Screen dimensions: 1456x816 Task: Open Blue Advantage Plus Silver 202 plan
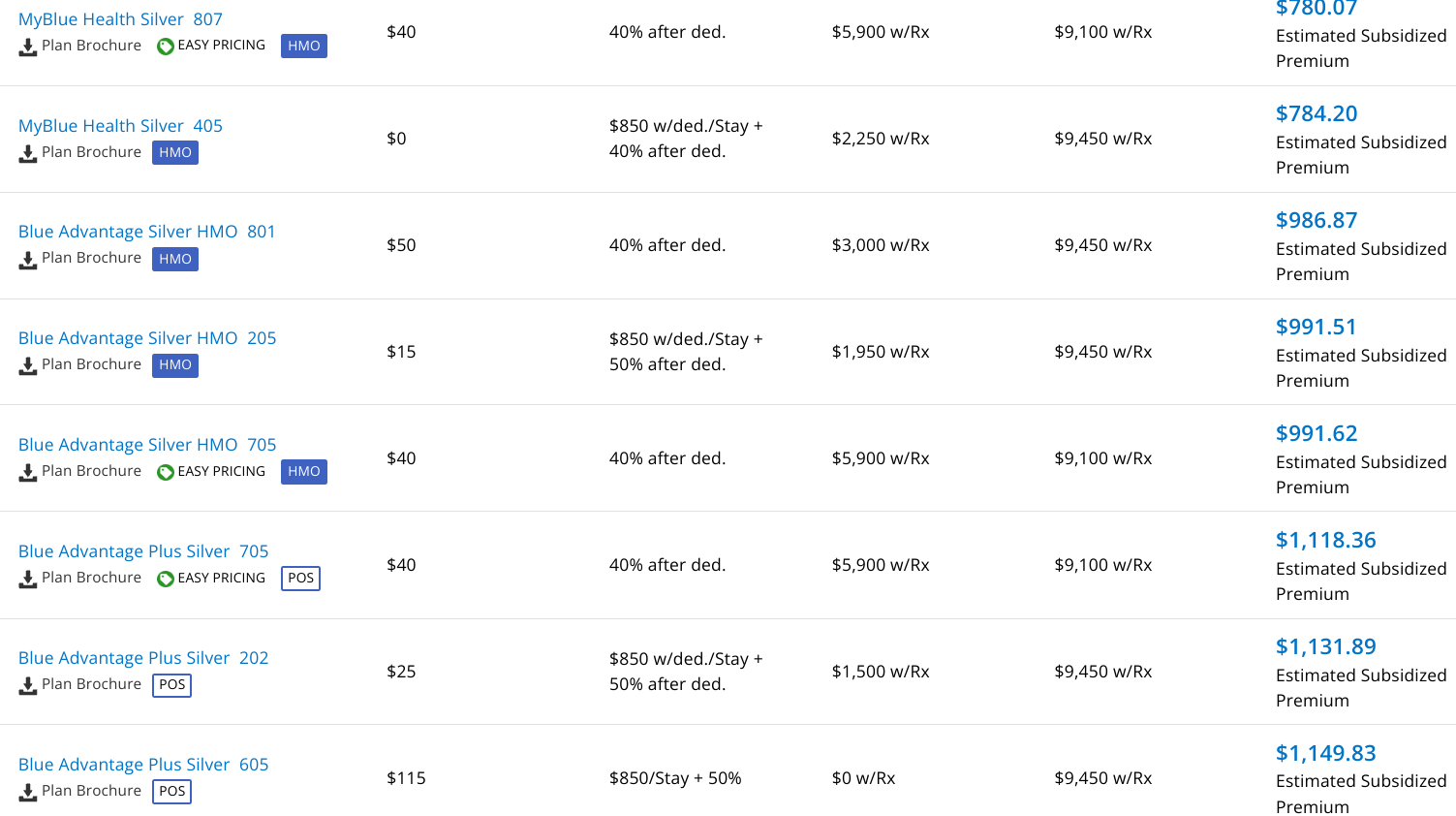[x=142, y=658]
